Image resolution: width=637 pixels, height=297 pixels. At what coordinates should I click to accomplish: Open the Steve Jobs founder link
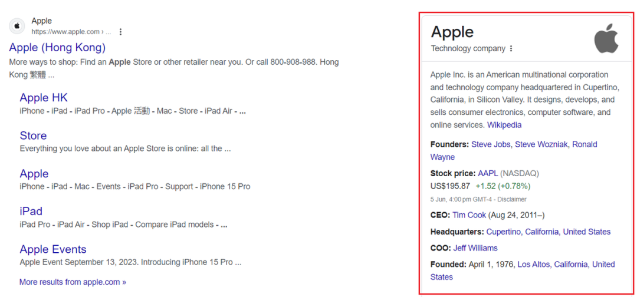(x=491, y=144)
